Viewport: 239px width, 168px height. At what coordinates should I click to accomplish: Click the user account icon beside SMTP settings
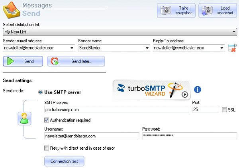24,119
